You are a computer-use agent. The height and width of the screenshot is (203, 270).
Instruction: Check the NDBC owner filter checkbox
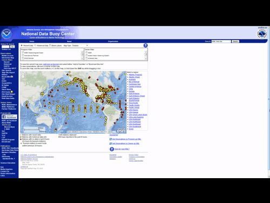point(86,52)
